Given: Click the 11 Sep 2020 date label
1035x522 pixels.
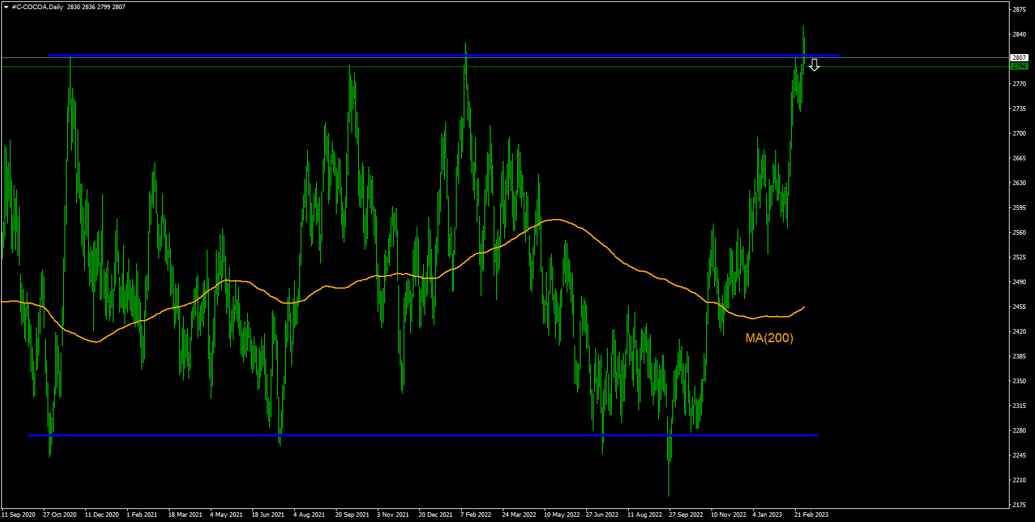Looking at the screenshot, I should pyautogui.click(x=18, y=515).
